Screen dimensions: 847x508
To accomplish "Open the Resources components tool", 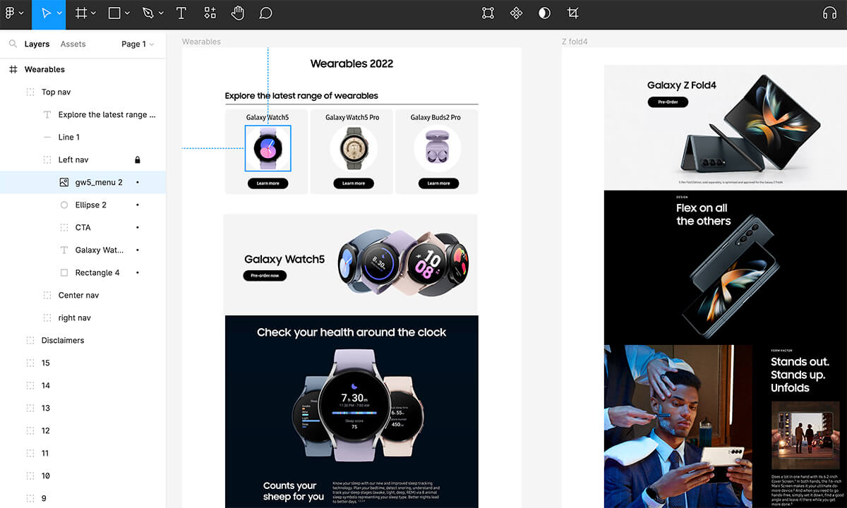I will 210,13.
